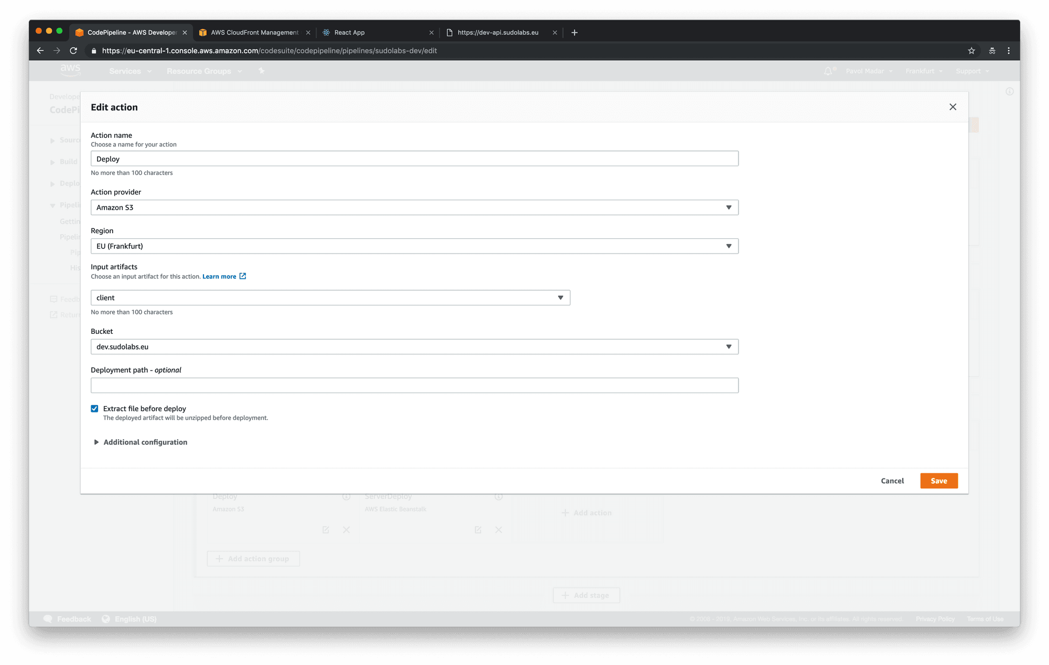Open the Chrome three-dot menu
The image size is (1049, 665).
[x=1009, y=51]
